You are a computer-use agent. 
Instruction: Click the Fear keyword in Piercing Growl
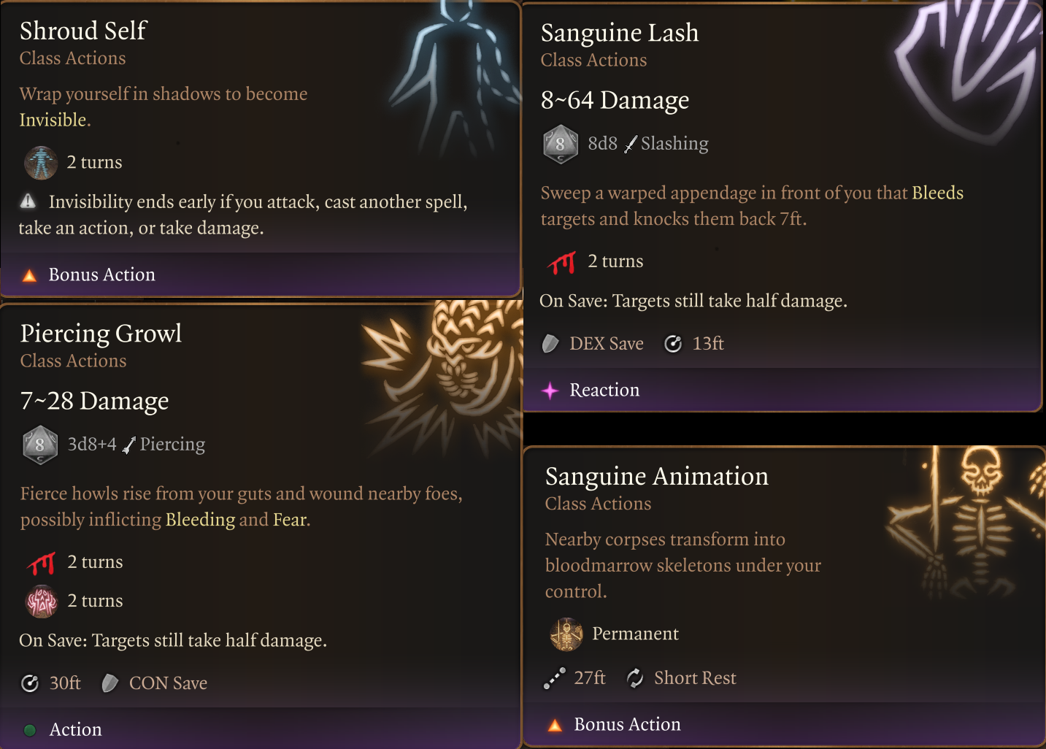coord(290,520)
